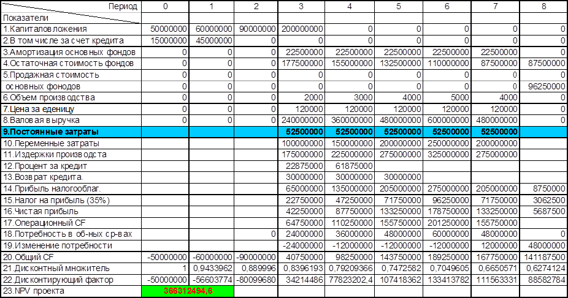Select credit interest 22875000
Viewport: 568px width, 298px height.
[x=304, y=166]
